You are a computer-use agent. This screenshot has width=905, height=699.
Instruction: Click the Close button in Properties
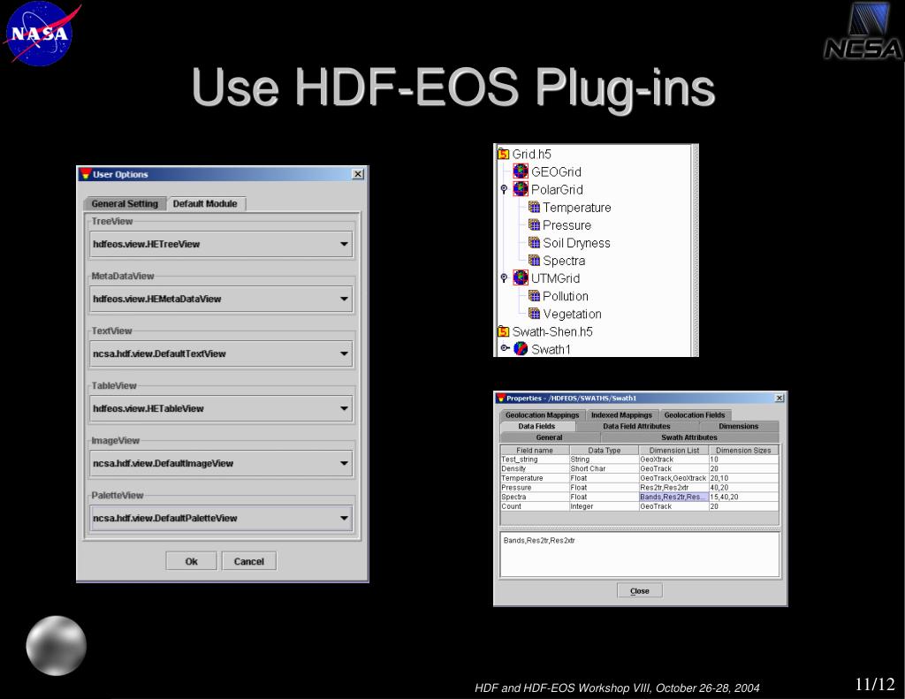pos(640,590)
